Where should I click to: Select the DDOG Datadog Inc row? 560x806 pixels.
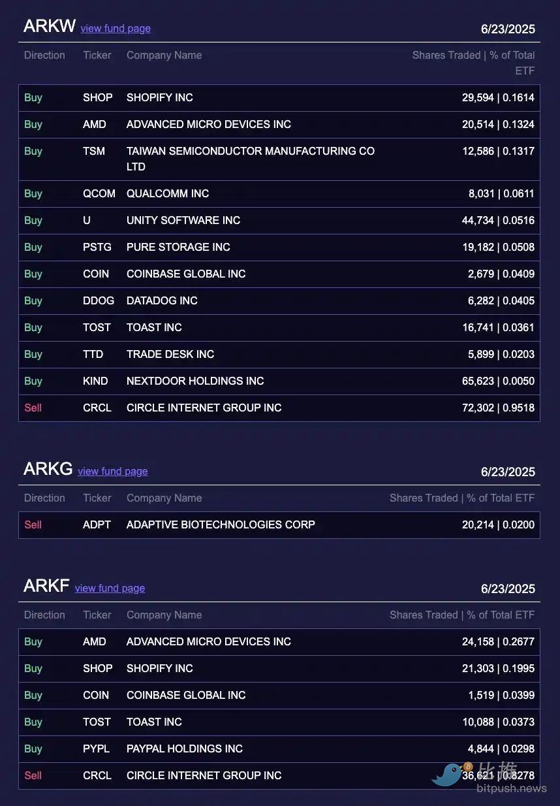point(279,300)
